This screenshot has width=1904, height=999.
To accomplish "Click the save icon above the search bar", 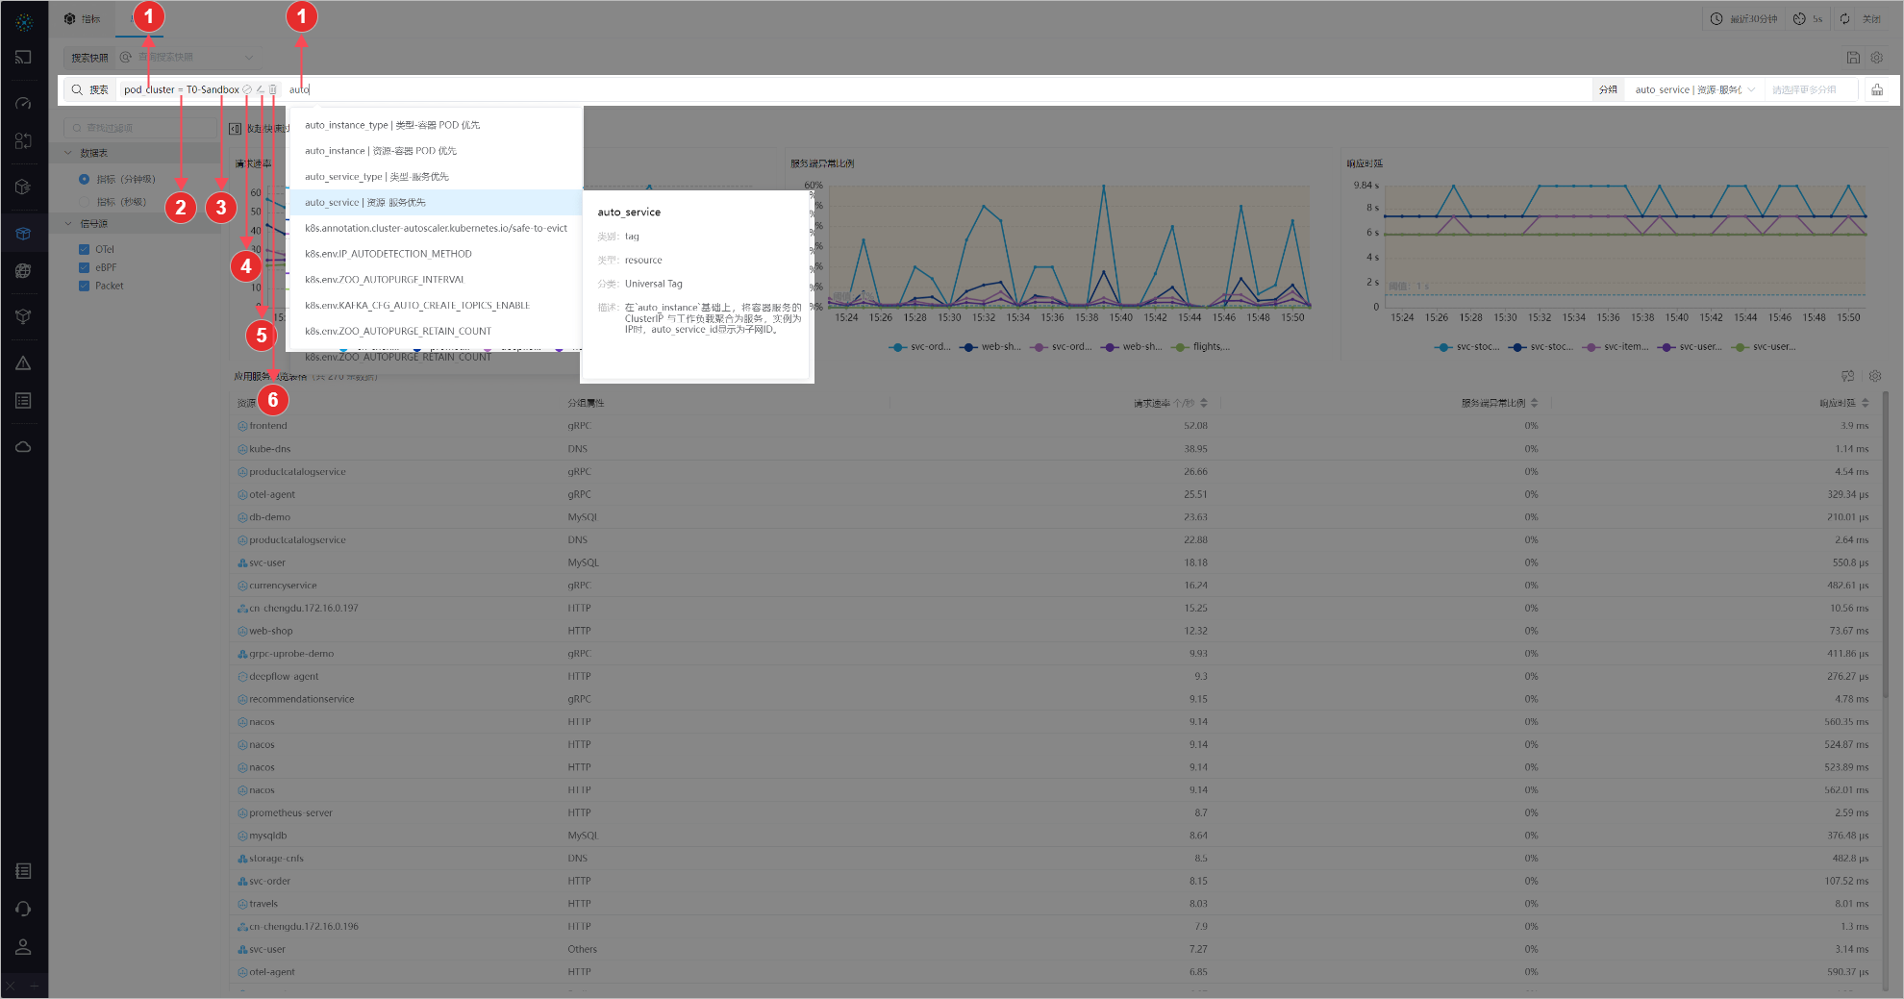I will [1853, 58].
